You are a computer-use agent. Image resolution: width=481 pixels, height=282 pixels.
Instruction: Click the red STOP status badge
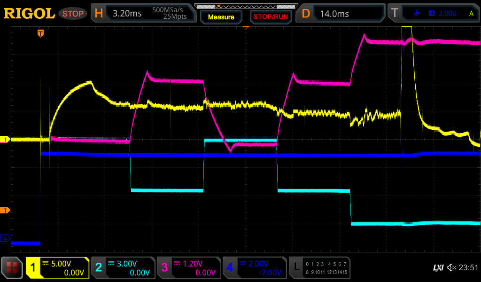(x=72, y=14)
